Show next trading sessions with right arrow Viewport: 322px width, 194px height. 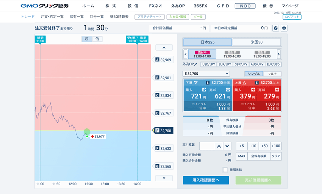pos(279,54)
